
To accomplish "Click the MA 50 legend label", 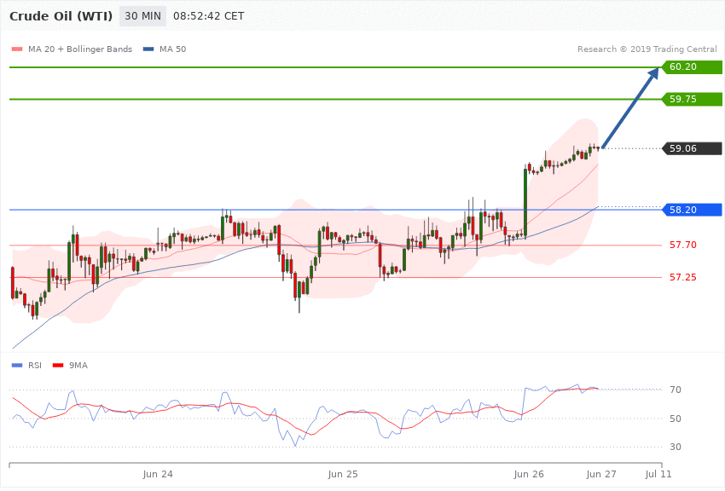I will pyautogui.click(x=172, y=49).
